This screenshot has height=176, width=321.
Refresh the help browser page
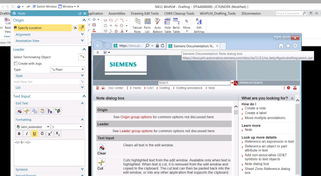[163, 46]
